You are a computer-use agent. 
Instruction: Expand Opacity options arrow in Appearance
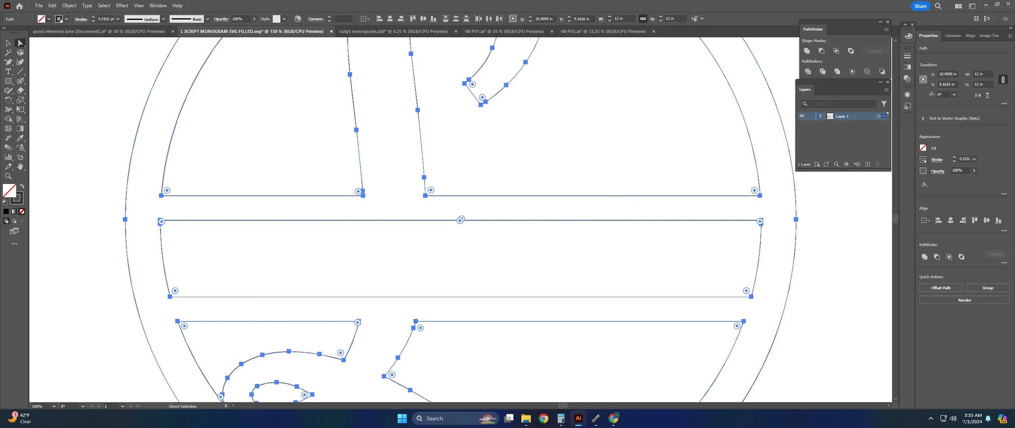click(x=974, y=170)
